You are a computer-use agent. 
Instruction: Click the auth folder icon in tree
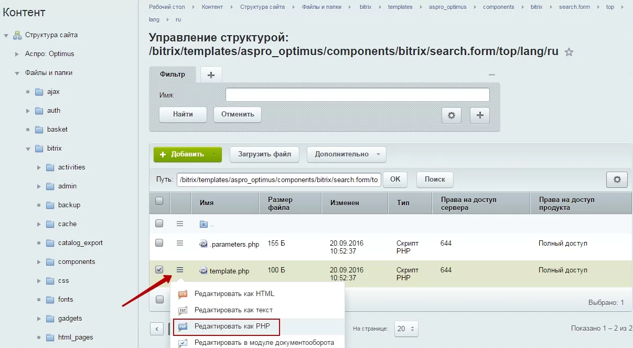(39, 111)
